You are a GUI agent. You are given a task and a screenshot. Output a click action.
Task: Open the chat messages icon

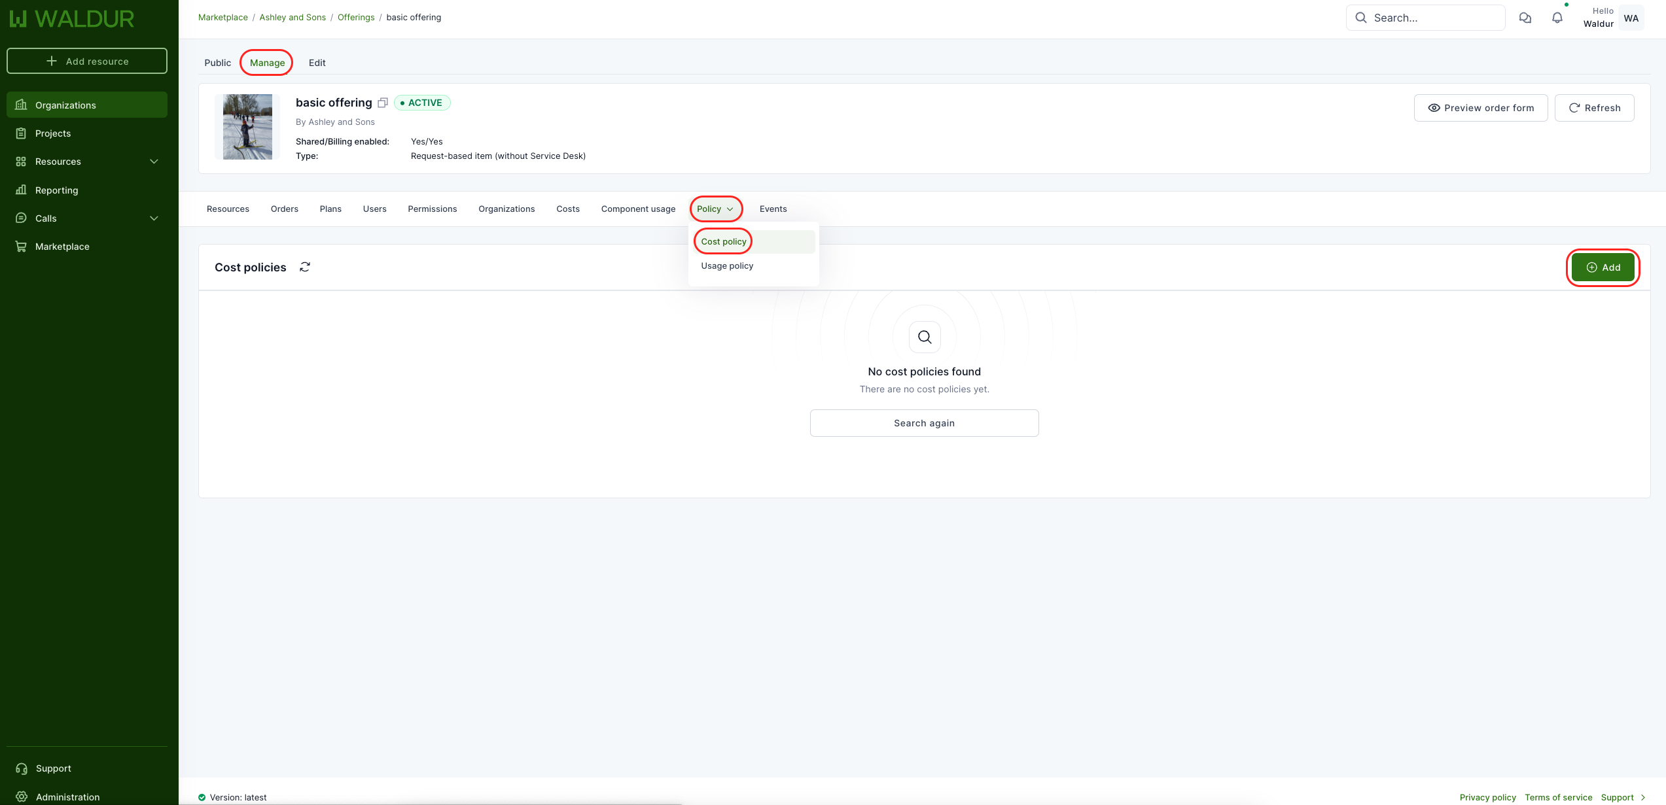pos(1525,18)
